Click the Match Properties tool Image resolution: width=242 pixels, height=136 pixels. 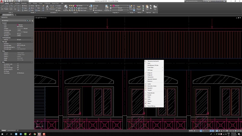(x=107, y=7)
